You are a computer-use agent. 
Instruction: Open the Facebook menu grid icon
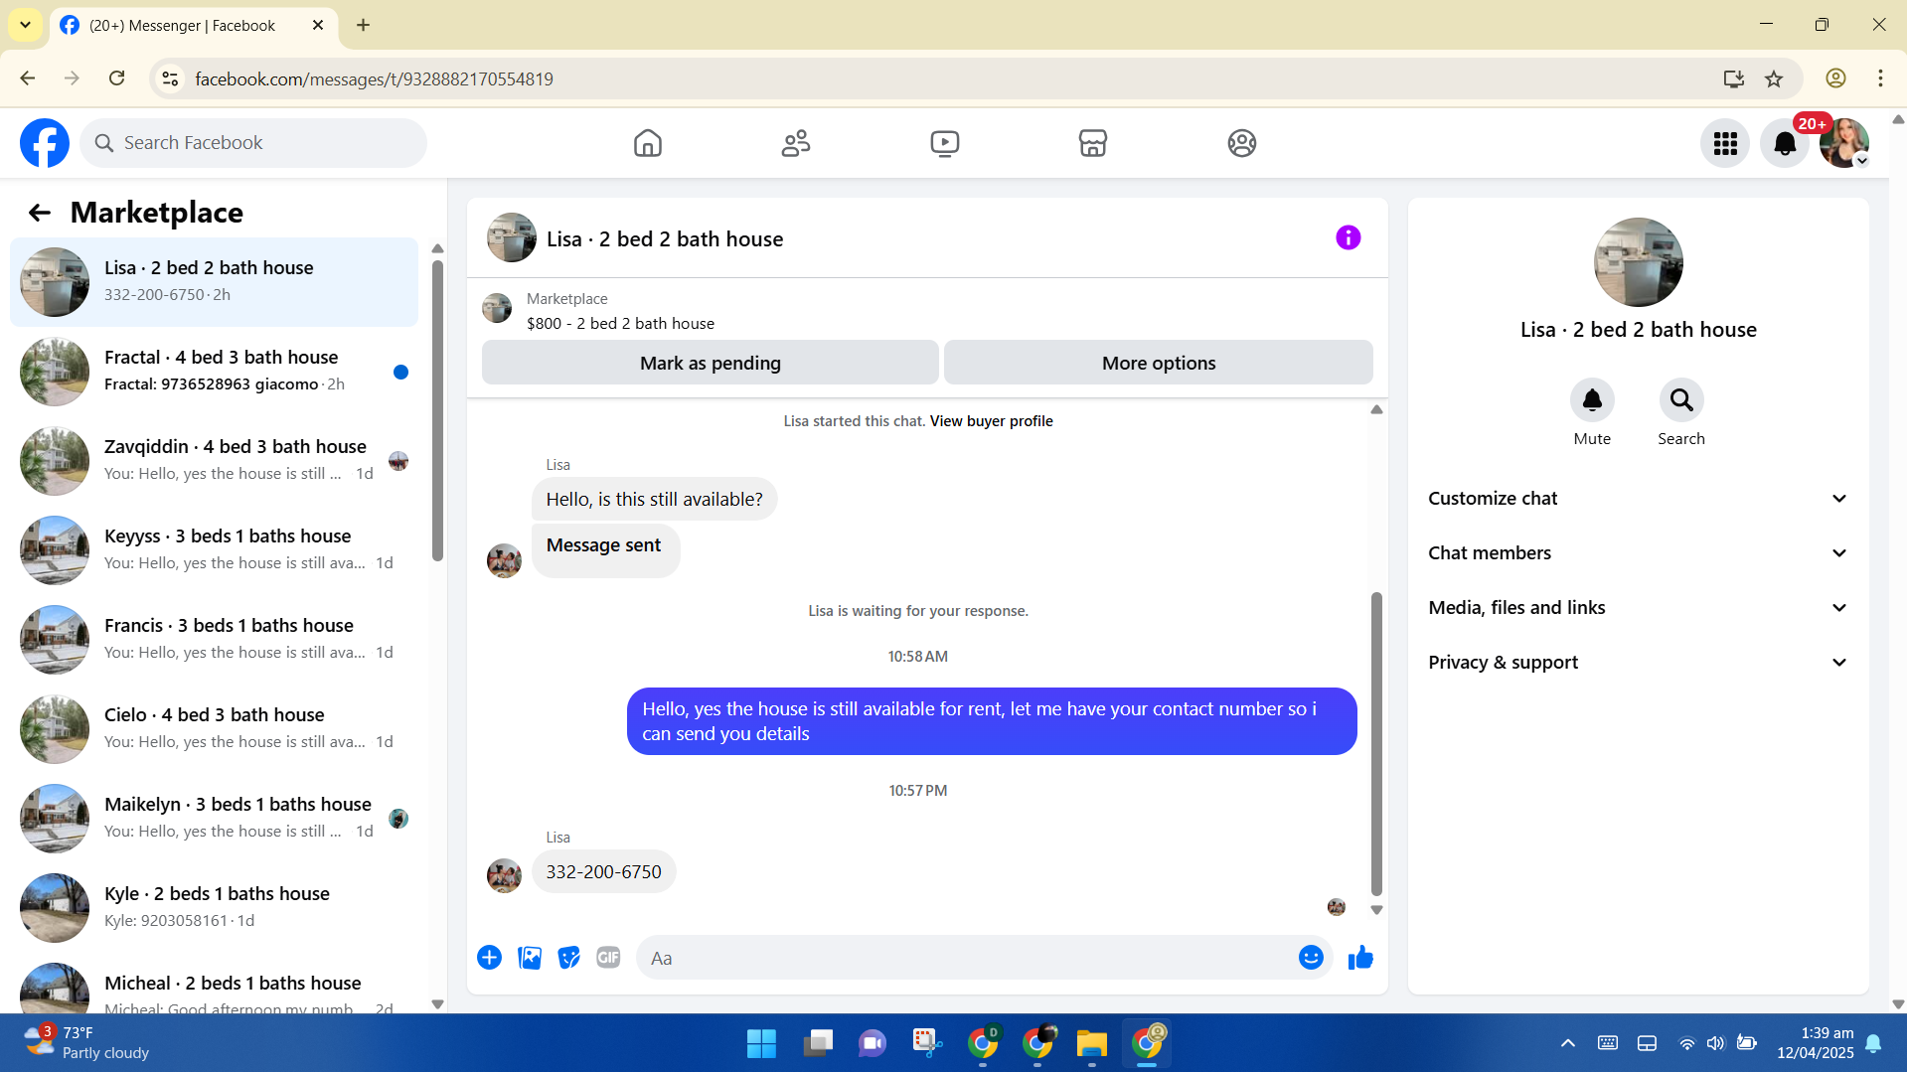[1725, 144]
